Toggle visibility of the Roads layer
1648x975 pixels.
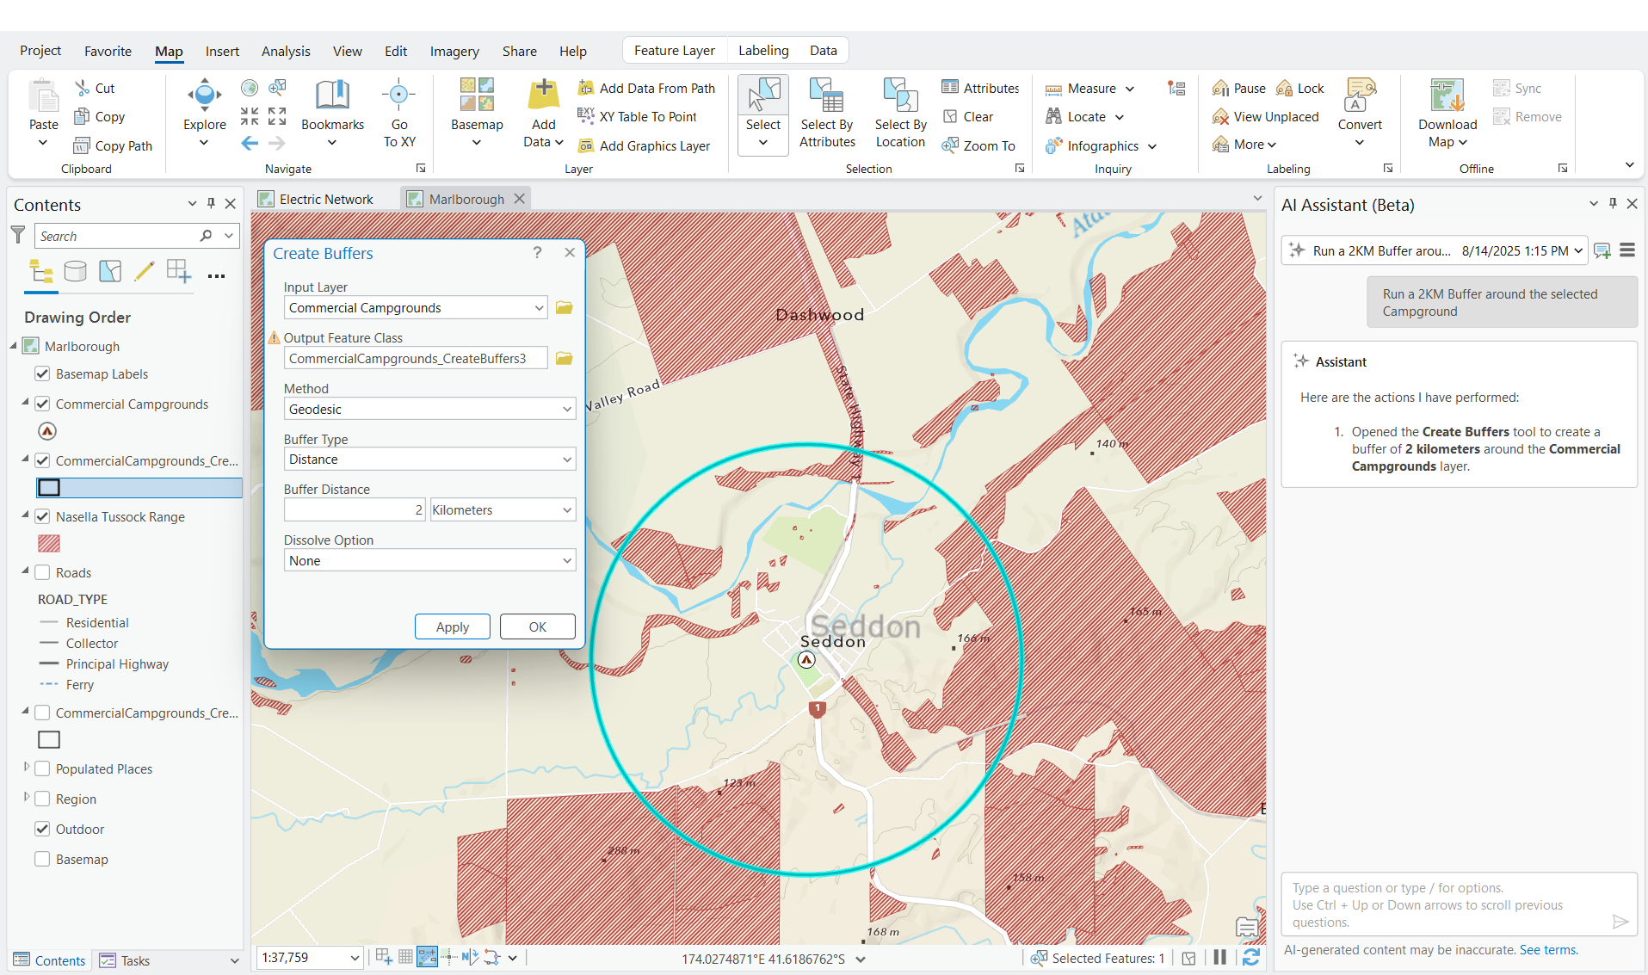[42, 572]
